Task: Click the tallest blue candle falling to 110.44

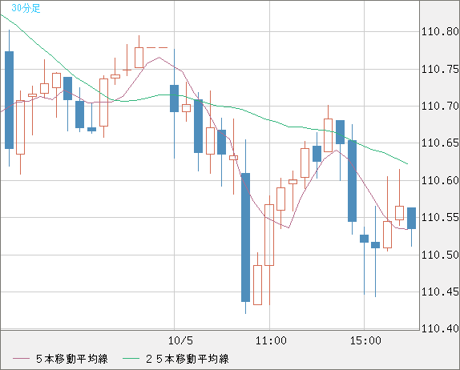Action: click(x=245, y=237)
